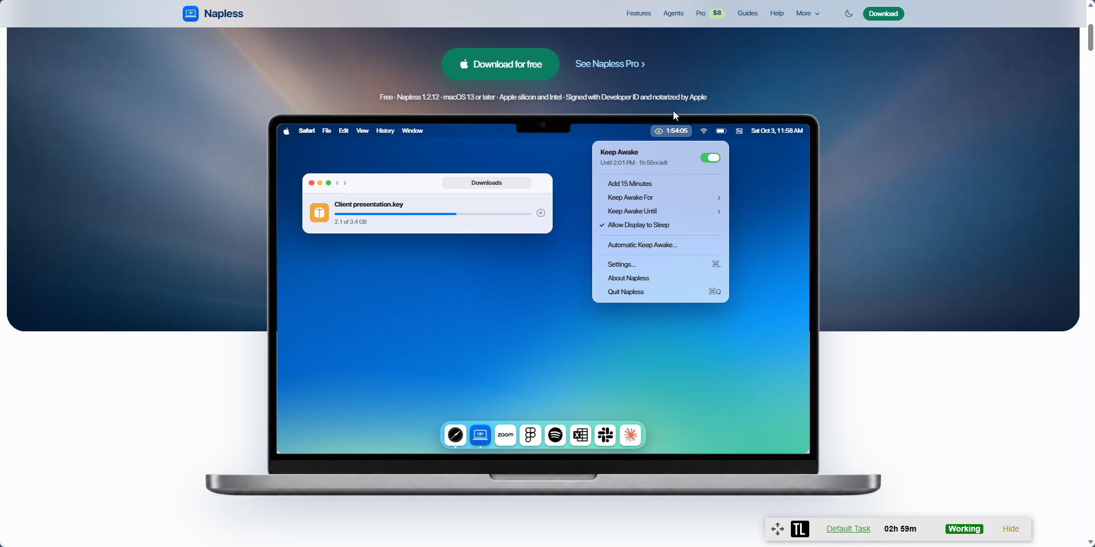1095x547 pixels.
Task: Expand the More nav dropdown
Action: (808, 14)
